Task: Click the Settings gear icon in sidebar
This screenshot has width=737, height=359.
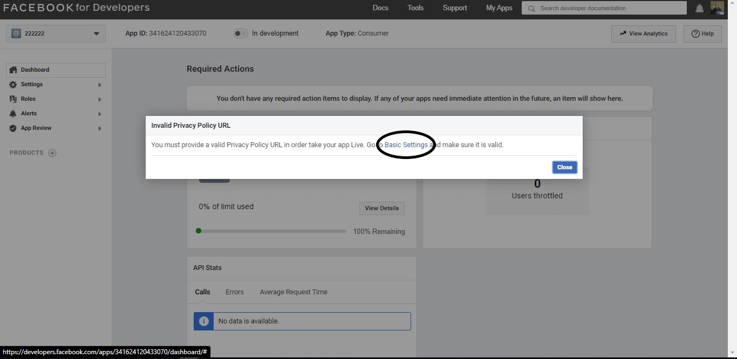Action: coord(13,85)
